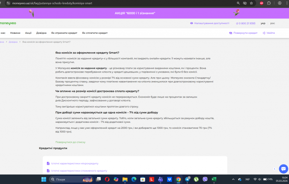Open Dropbox from the taskbar
This screenshot has width=289, height=184.
169,179
